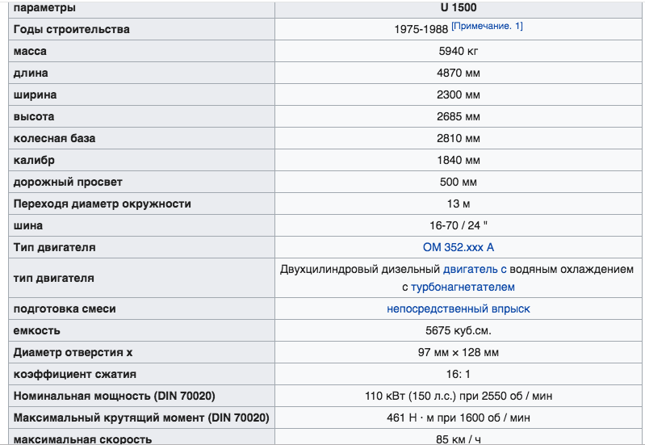The width and height of the screenshot is (645, 445).
Task: Click the коэффициент сжатия row label
Action: click(x=74, y=374)
